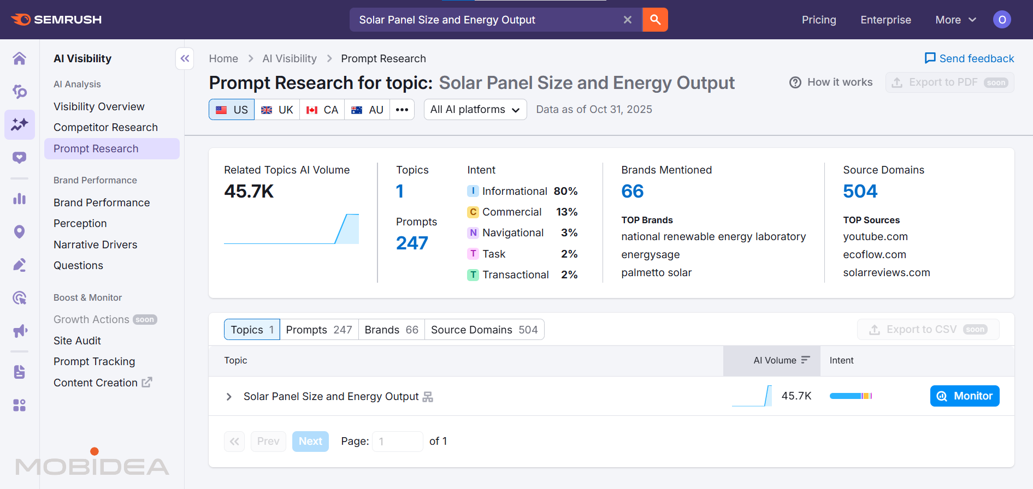Select the US country filter
Image resolution: width=1033 pixels, height=489 pixels.
click(232, 110)
